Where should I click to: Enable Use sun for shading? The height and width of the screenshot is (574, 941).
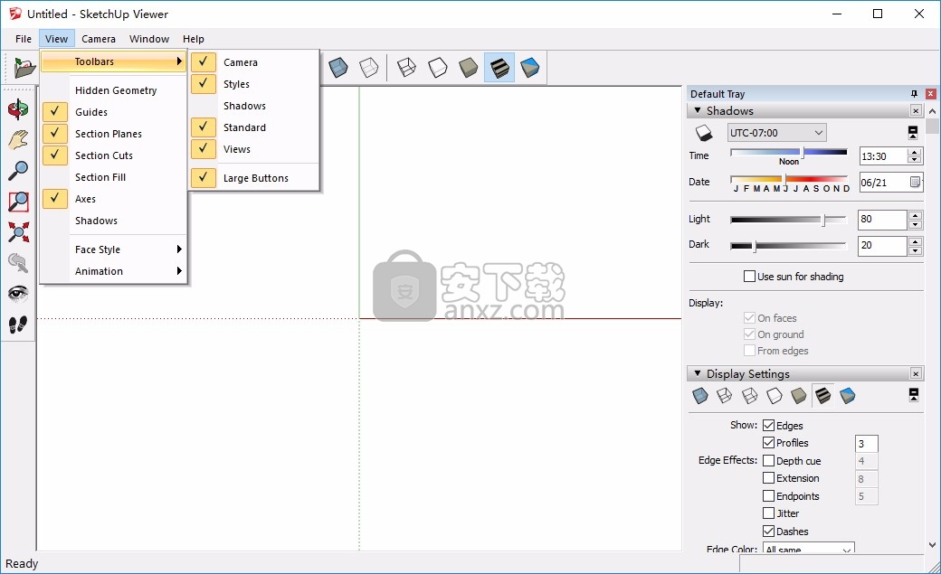749,276
